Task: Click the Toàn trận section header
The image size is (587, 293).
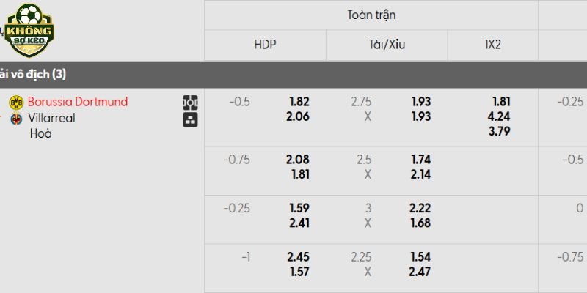Action: pos(371,15)
